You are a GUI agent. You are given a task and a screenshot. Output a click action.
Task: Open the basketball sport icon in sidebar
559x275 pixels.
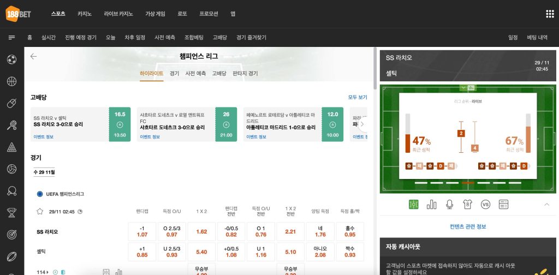coord(12,81)
